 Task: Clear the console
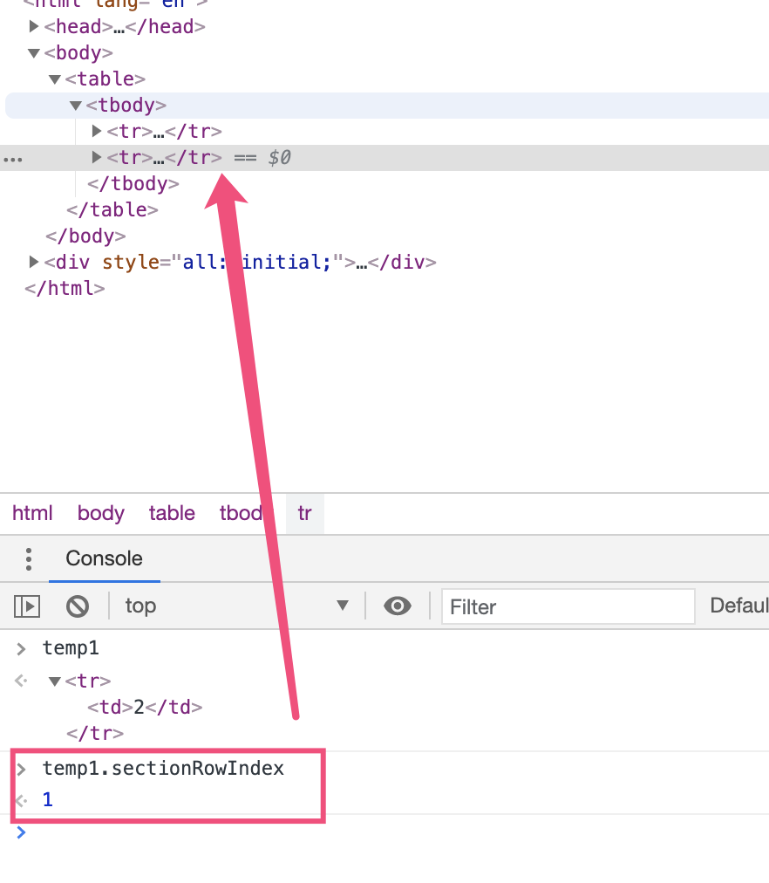point(78,606)
